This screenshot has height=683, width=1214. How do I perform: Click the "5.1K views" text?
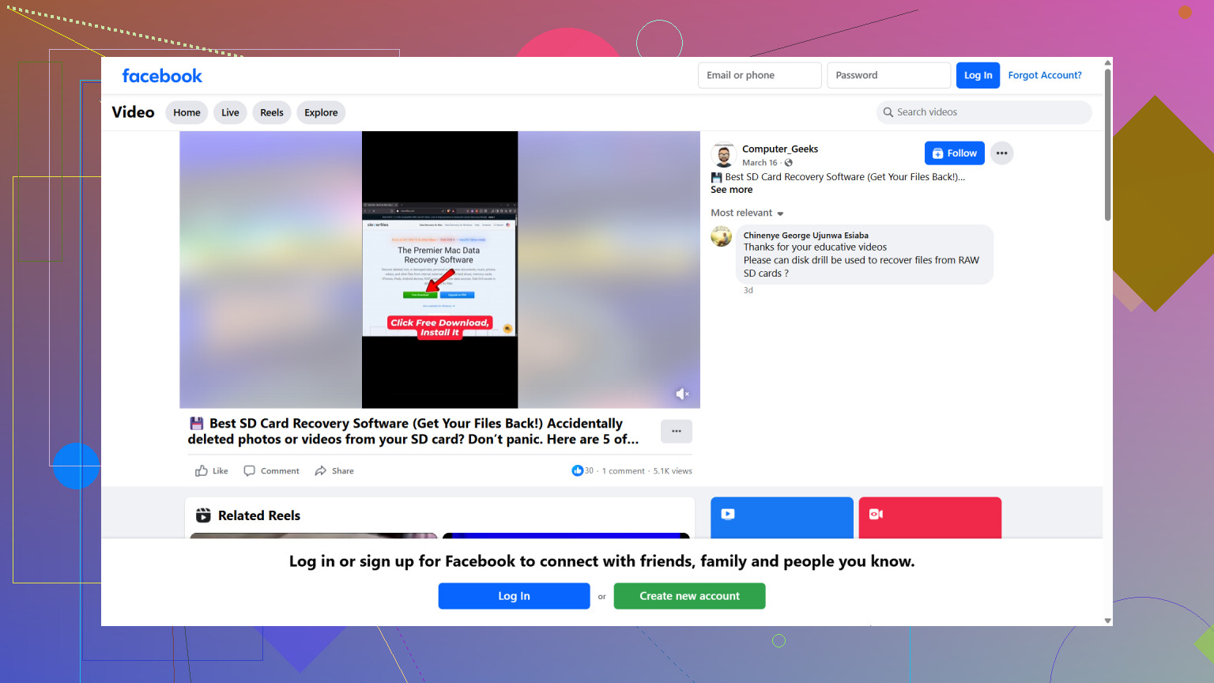[673, 471]
